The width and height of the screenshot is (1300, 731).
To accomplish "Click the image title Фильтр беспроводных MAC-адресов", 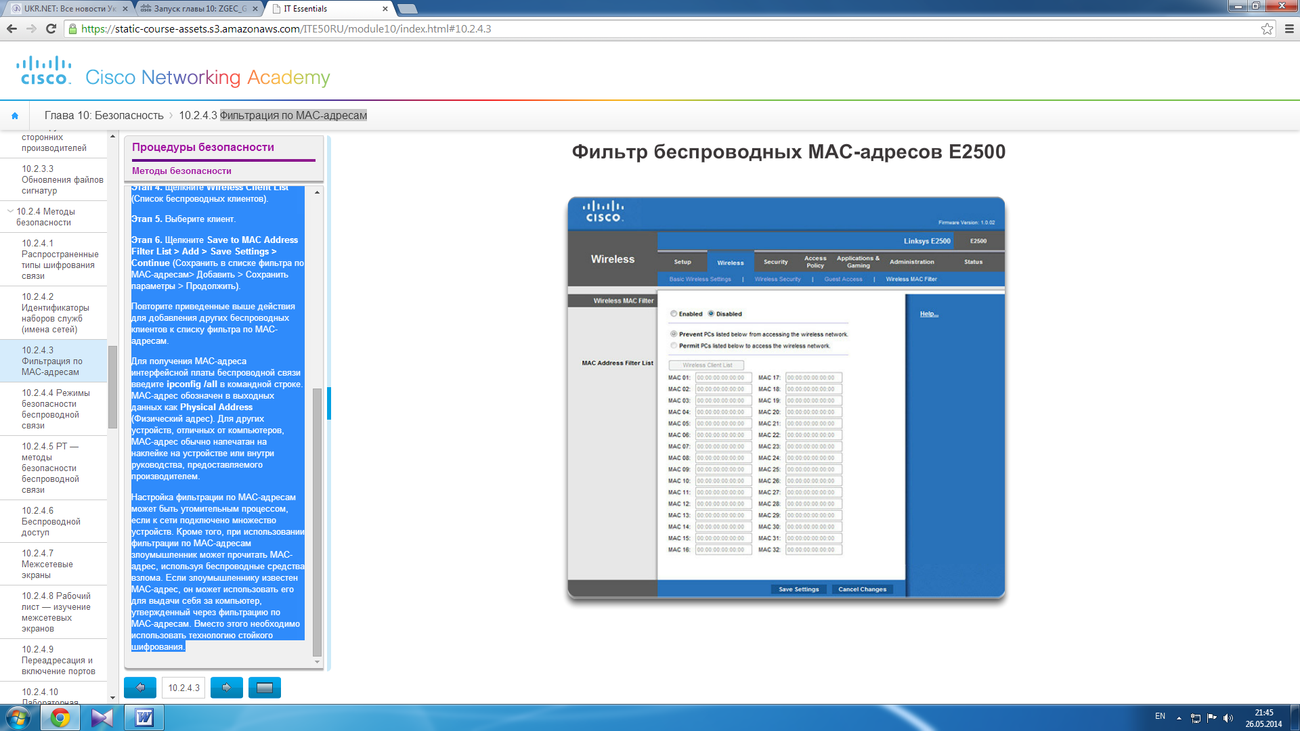I will point(789,152).
